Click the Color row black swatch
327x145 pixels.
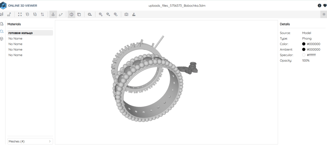coord(304,44)
